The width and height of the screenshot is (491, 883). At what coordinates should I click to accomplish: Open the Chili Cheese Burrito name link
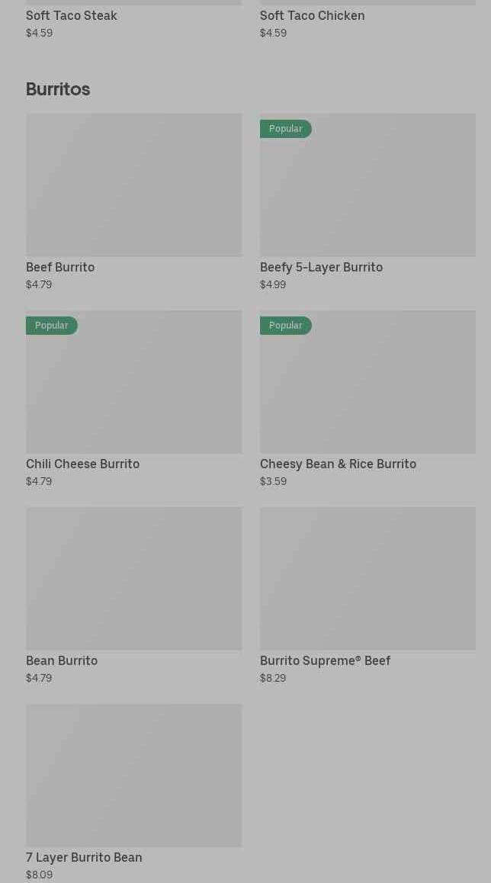point(82,464)
